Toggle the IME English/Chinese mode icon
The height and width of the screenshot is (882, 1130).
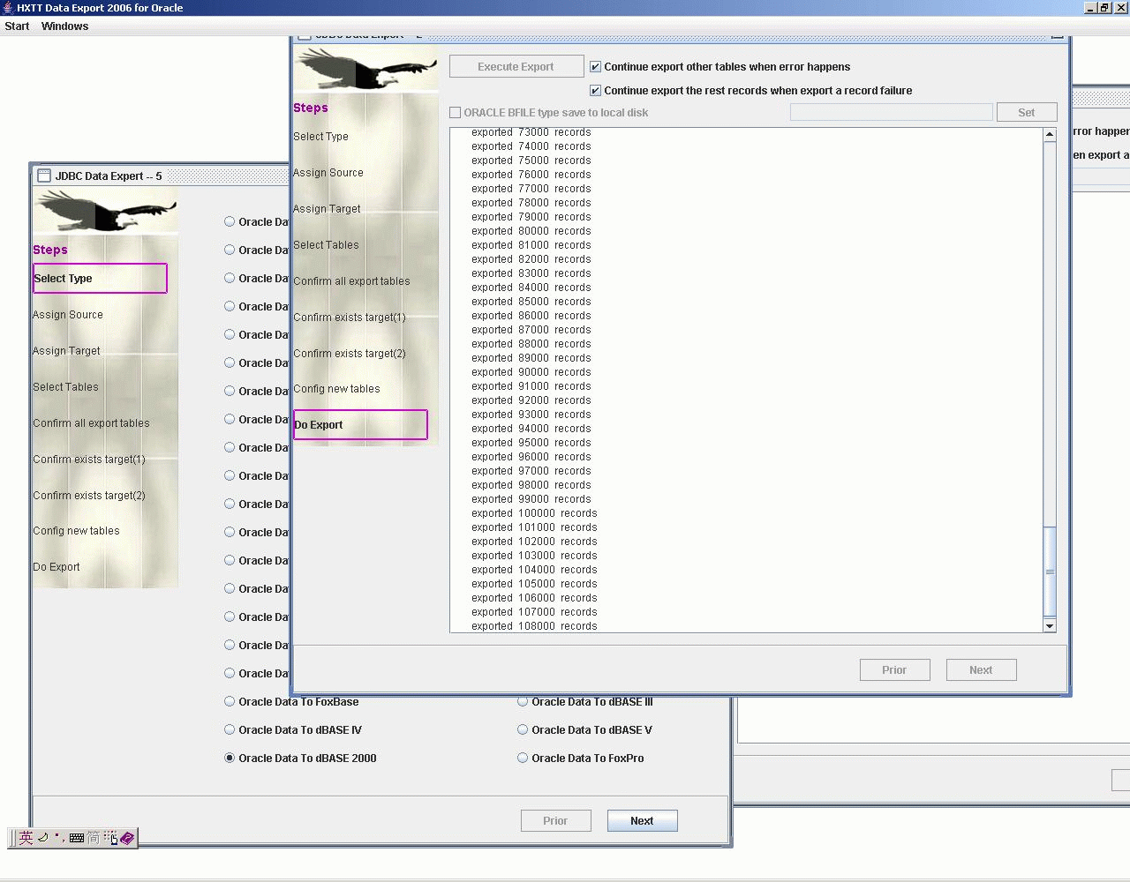[26, 838]
